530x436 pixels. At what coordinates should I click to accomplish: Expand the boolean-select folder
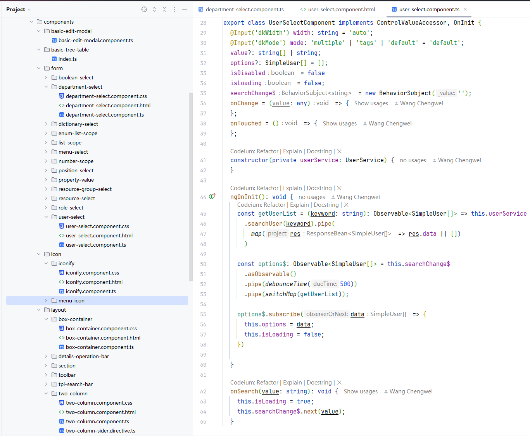click(46, 77)
